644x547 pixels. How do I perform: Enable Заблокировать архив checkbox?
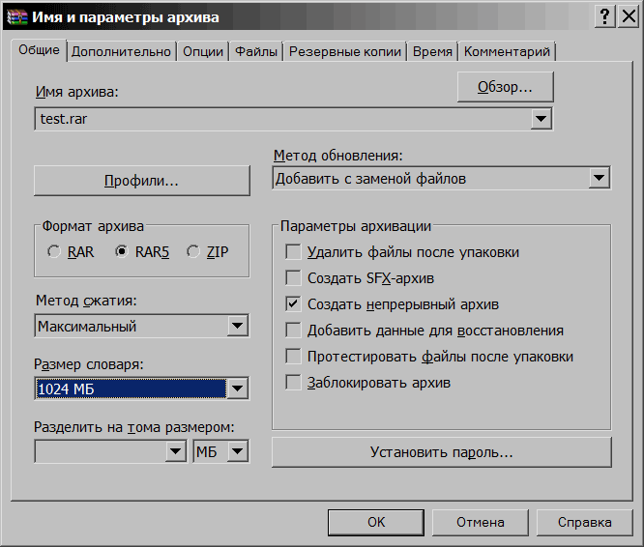[294, 383]
